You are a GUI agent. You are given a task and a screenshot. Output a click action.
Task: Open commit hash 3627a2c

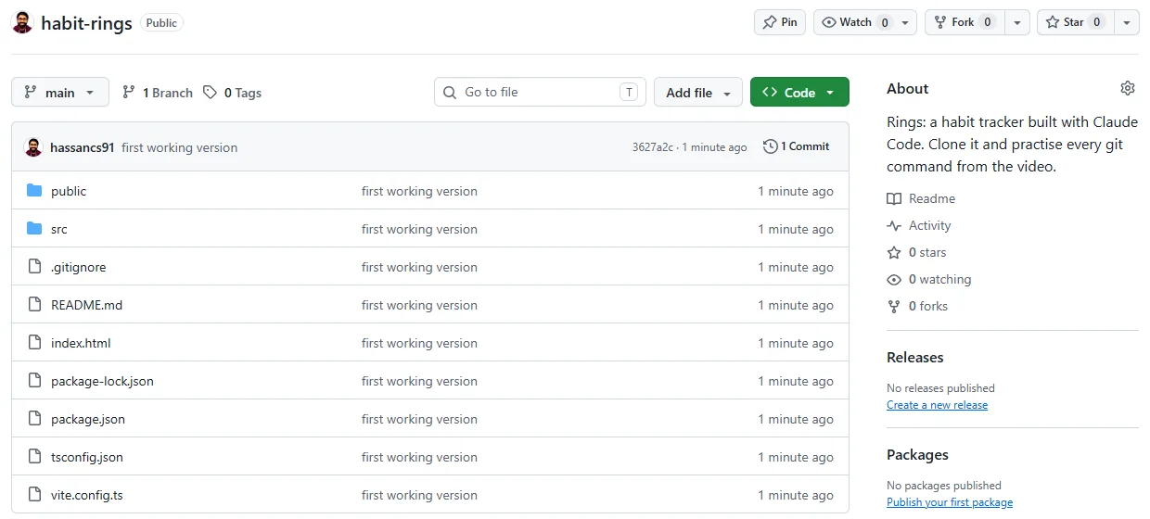[x=653, y=146]
